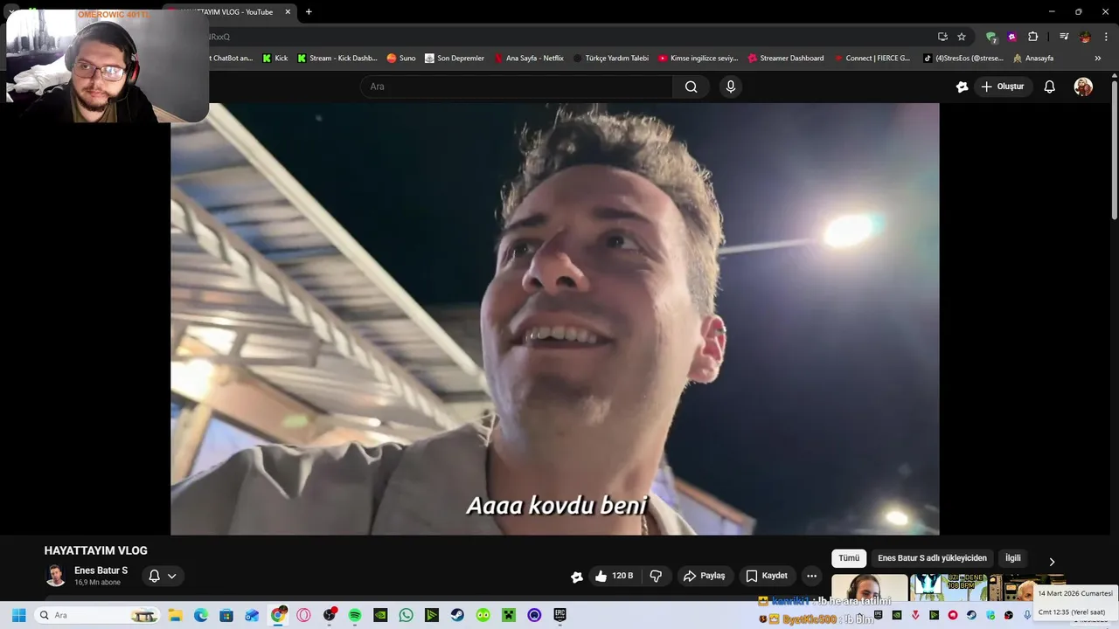Open the YouTube account avatar menu
The height and width of the screenshot is (629, 1119).
click(1083, 86)
